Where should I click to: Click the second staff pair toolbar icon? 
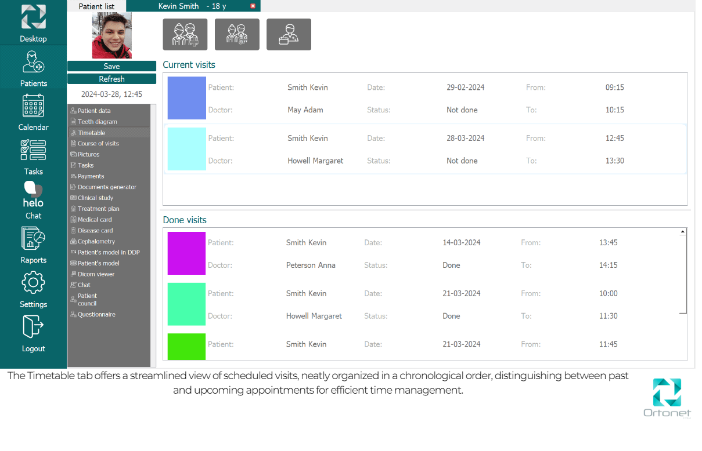point(237,34)
